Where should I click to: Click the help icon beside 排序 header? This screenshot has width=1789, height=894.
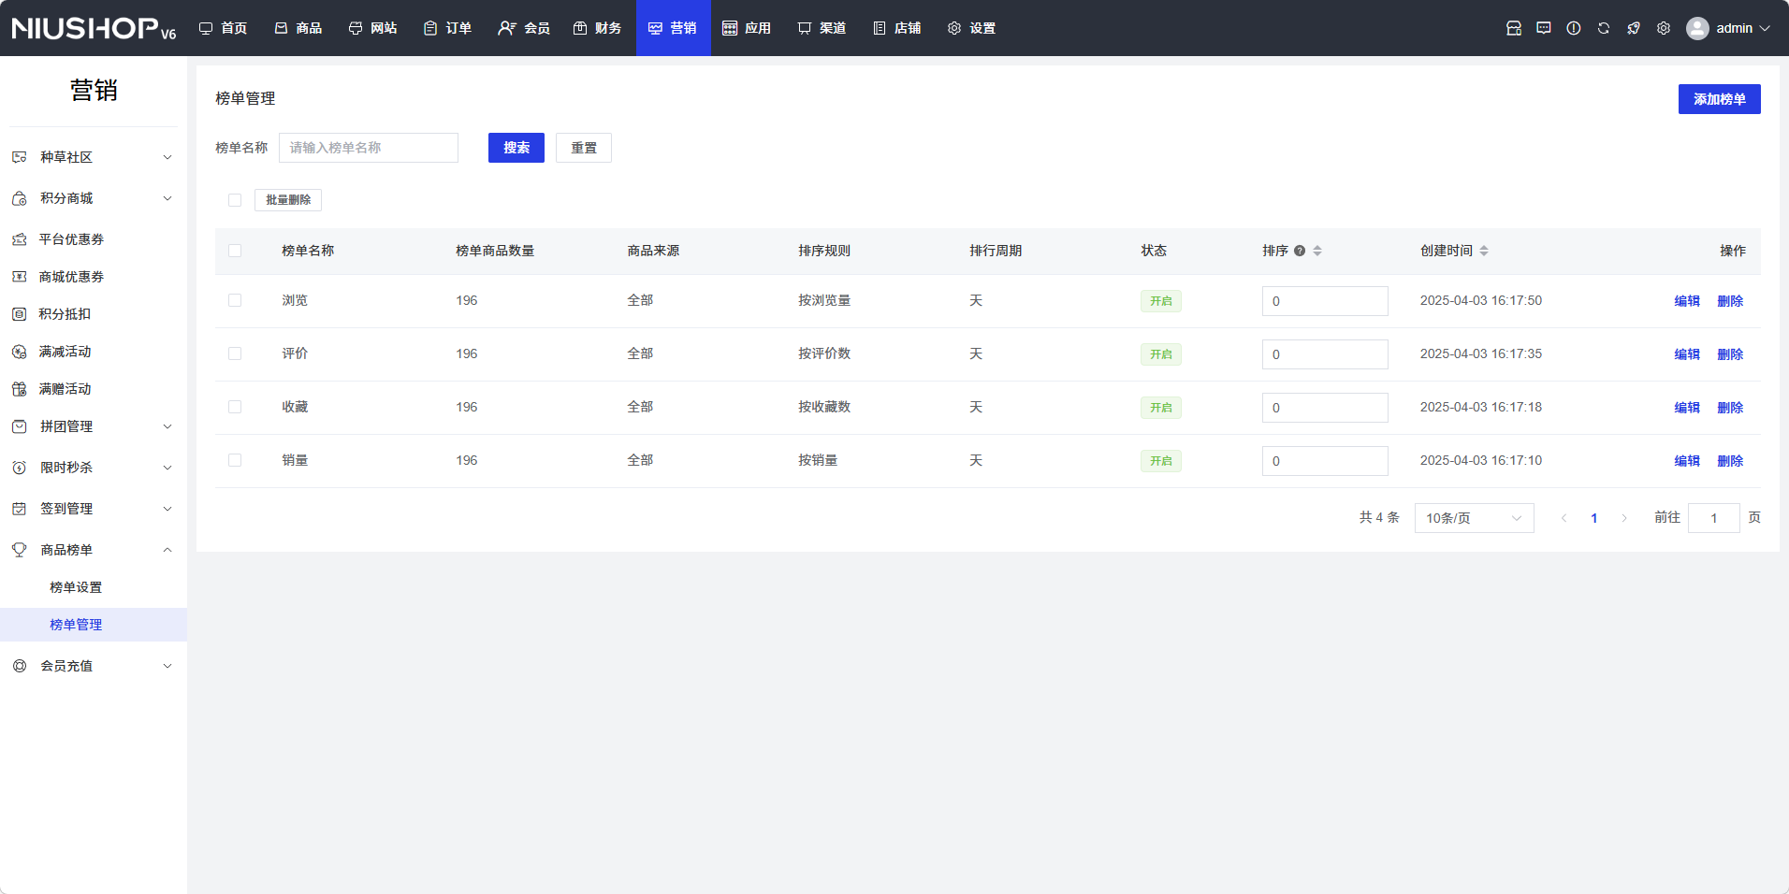(1300, 251)
